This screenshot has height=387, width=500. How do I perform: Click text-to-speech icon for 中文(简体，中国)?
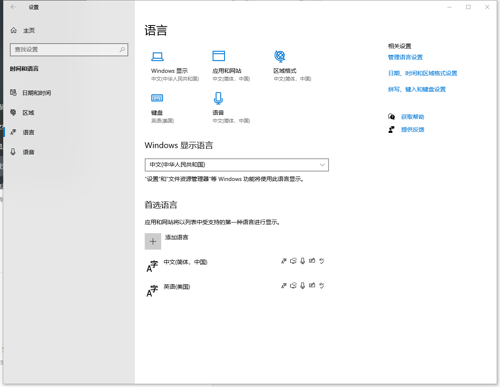coord(293,261)
